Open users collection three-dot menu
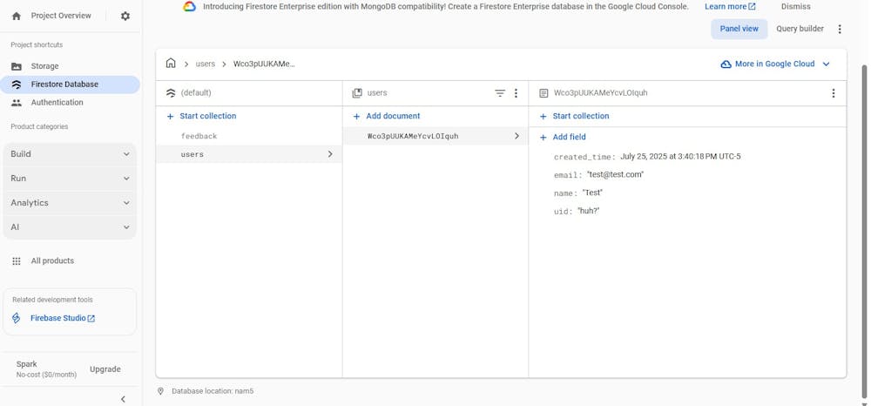Image resolution: width=871 pixels, height=406 pixels. [x=516, y=93]
